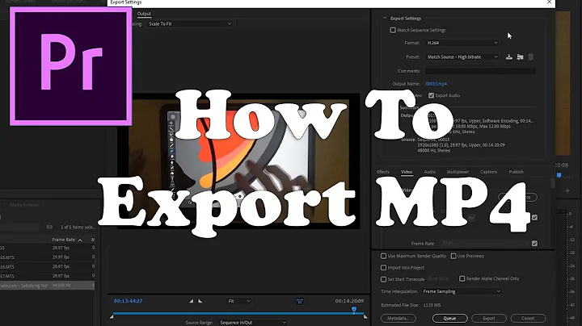Open the Fit zoom level dropdown
This screenshot has height=326, width=582.
coord(239,301)
